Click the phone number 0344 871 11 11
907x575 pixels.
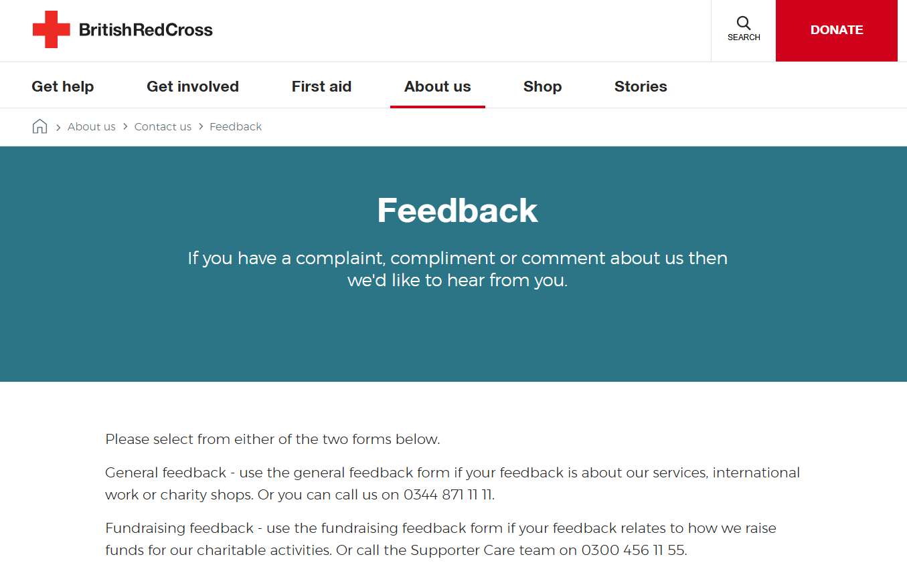[x=448, y=495]
